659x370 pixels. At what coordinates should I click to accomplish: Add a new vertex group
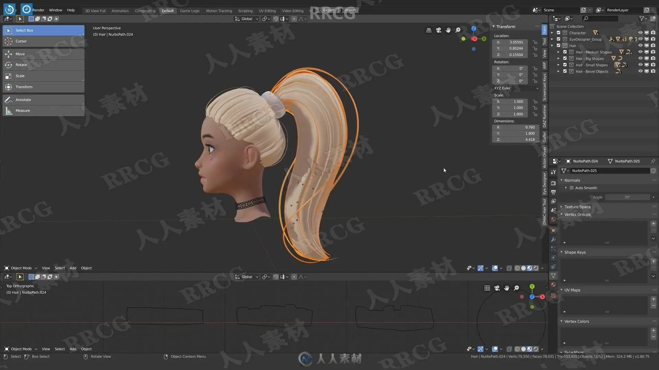coord(654,223)
